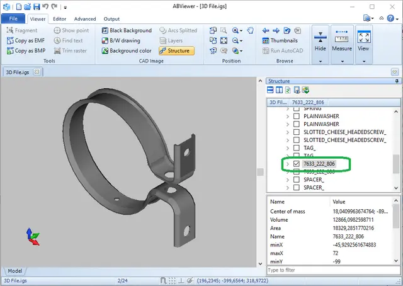Click the green export icon in Structure panel
The image size is (403, 286).
point(305,89)
